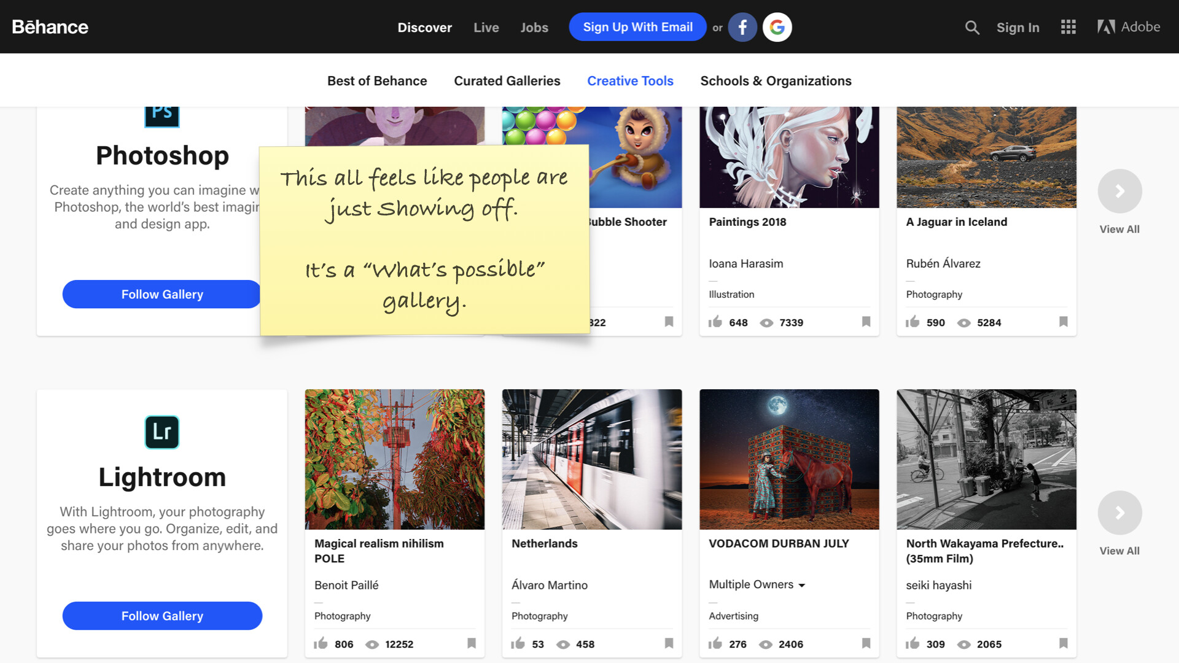Image resolution: width=1179 pixels, height=663 pixels.
Task: Open Schools & Organizations tab
Action: pyautogui.click(x=776, y=81)
